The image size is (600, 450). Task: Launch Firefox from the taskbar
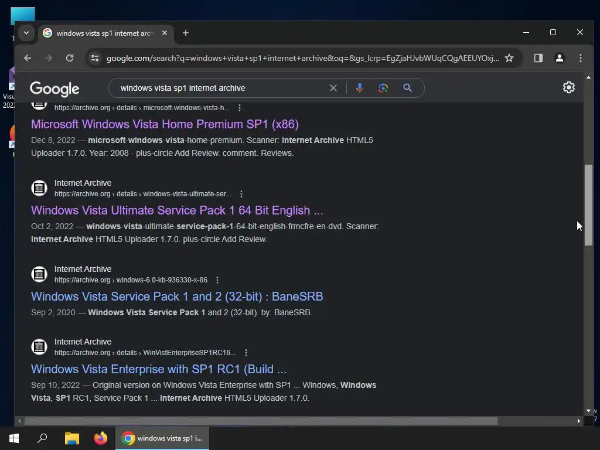(101, 438)
